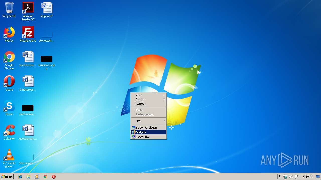Choose Personalize from the context menu
321x180 pixels.
click(148, 137)
